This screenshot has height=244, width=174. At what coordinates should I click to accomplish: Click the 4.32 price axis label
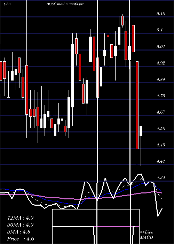[x=161, y=178]
